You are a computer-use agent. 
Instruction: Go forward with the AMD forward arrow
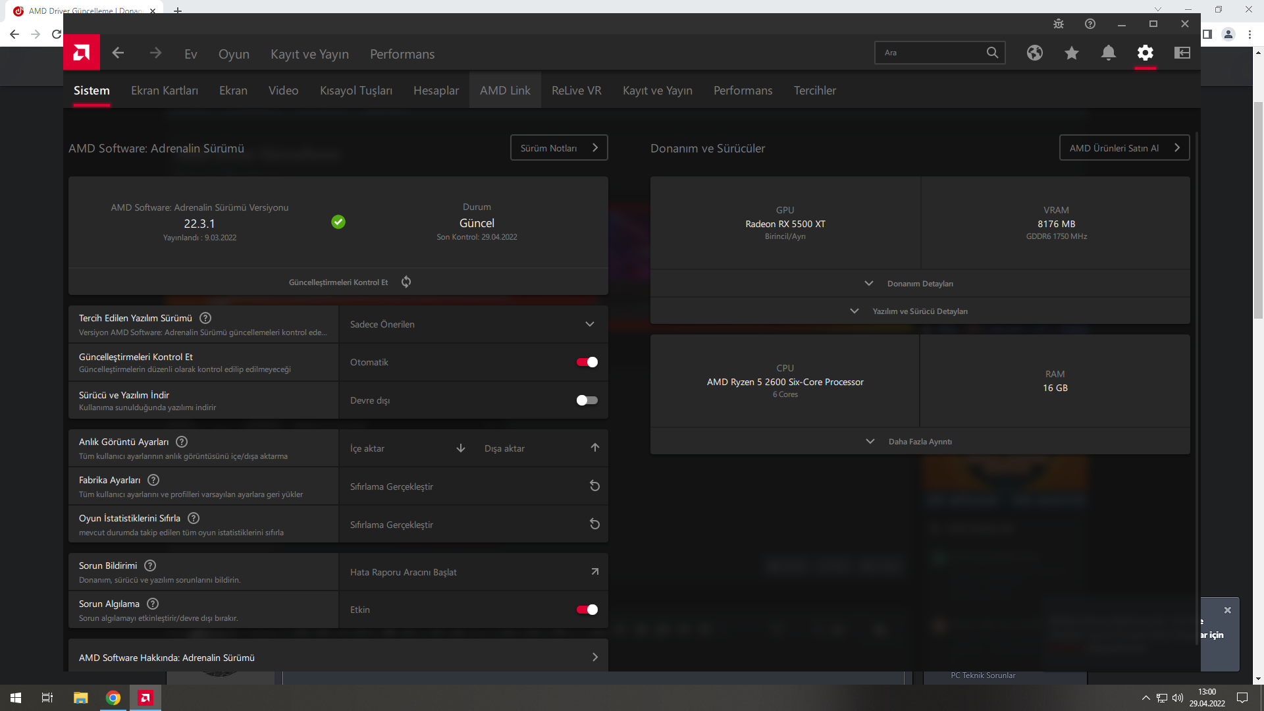click(155, 53)
